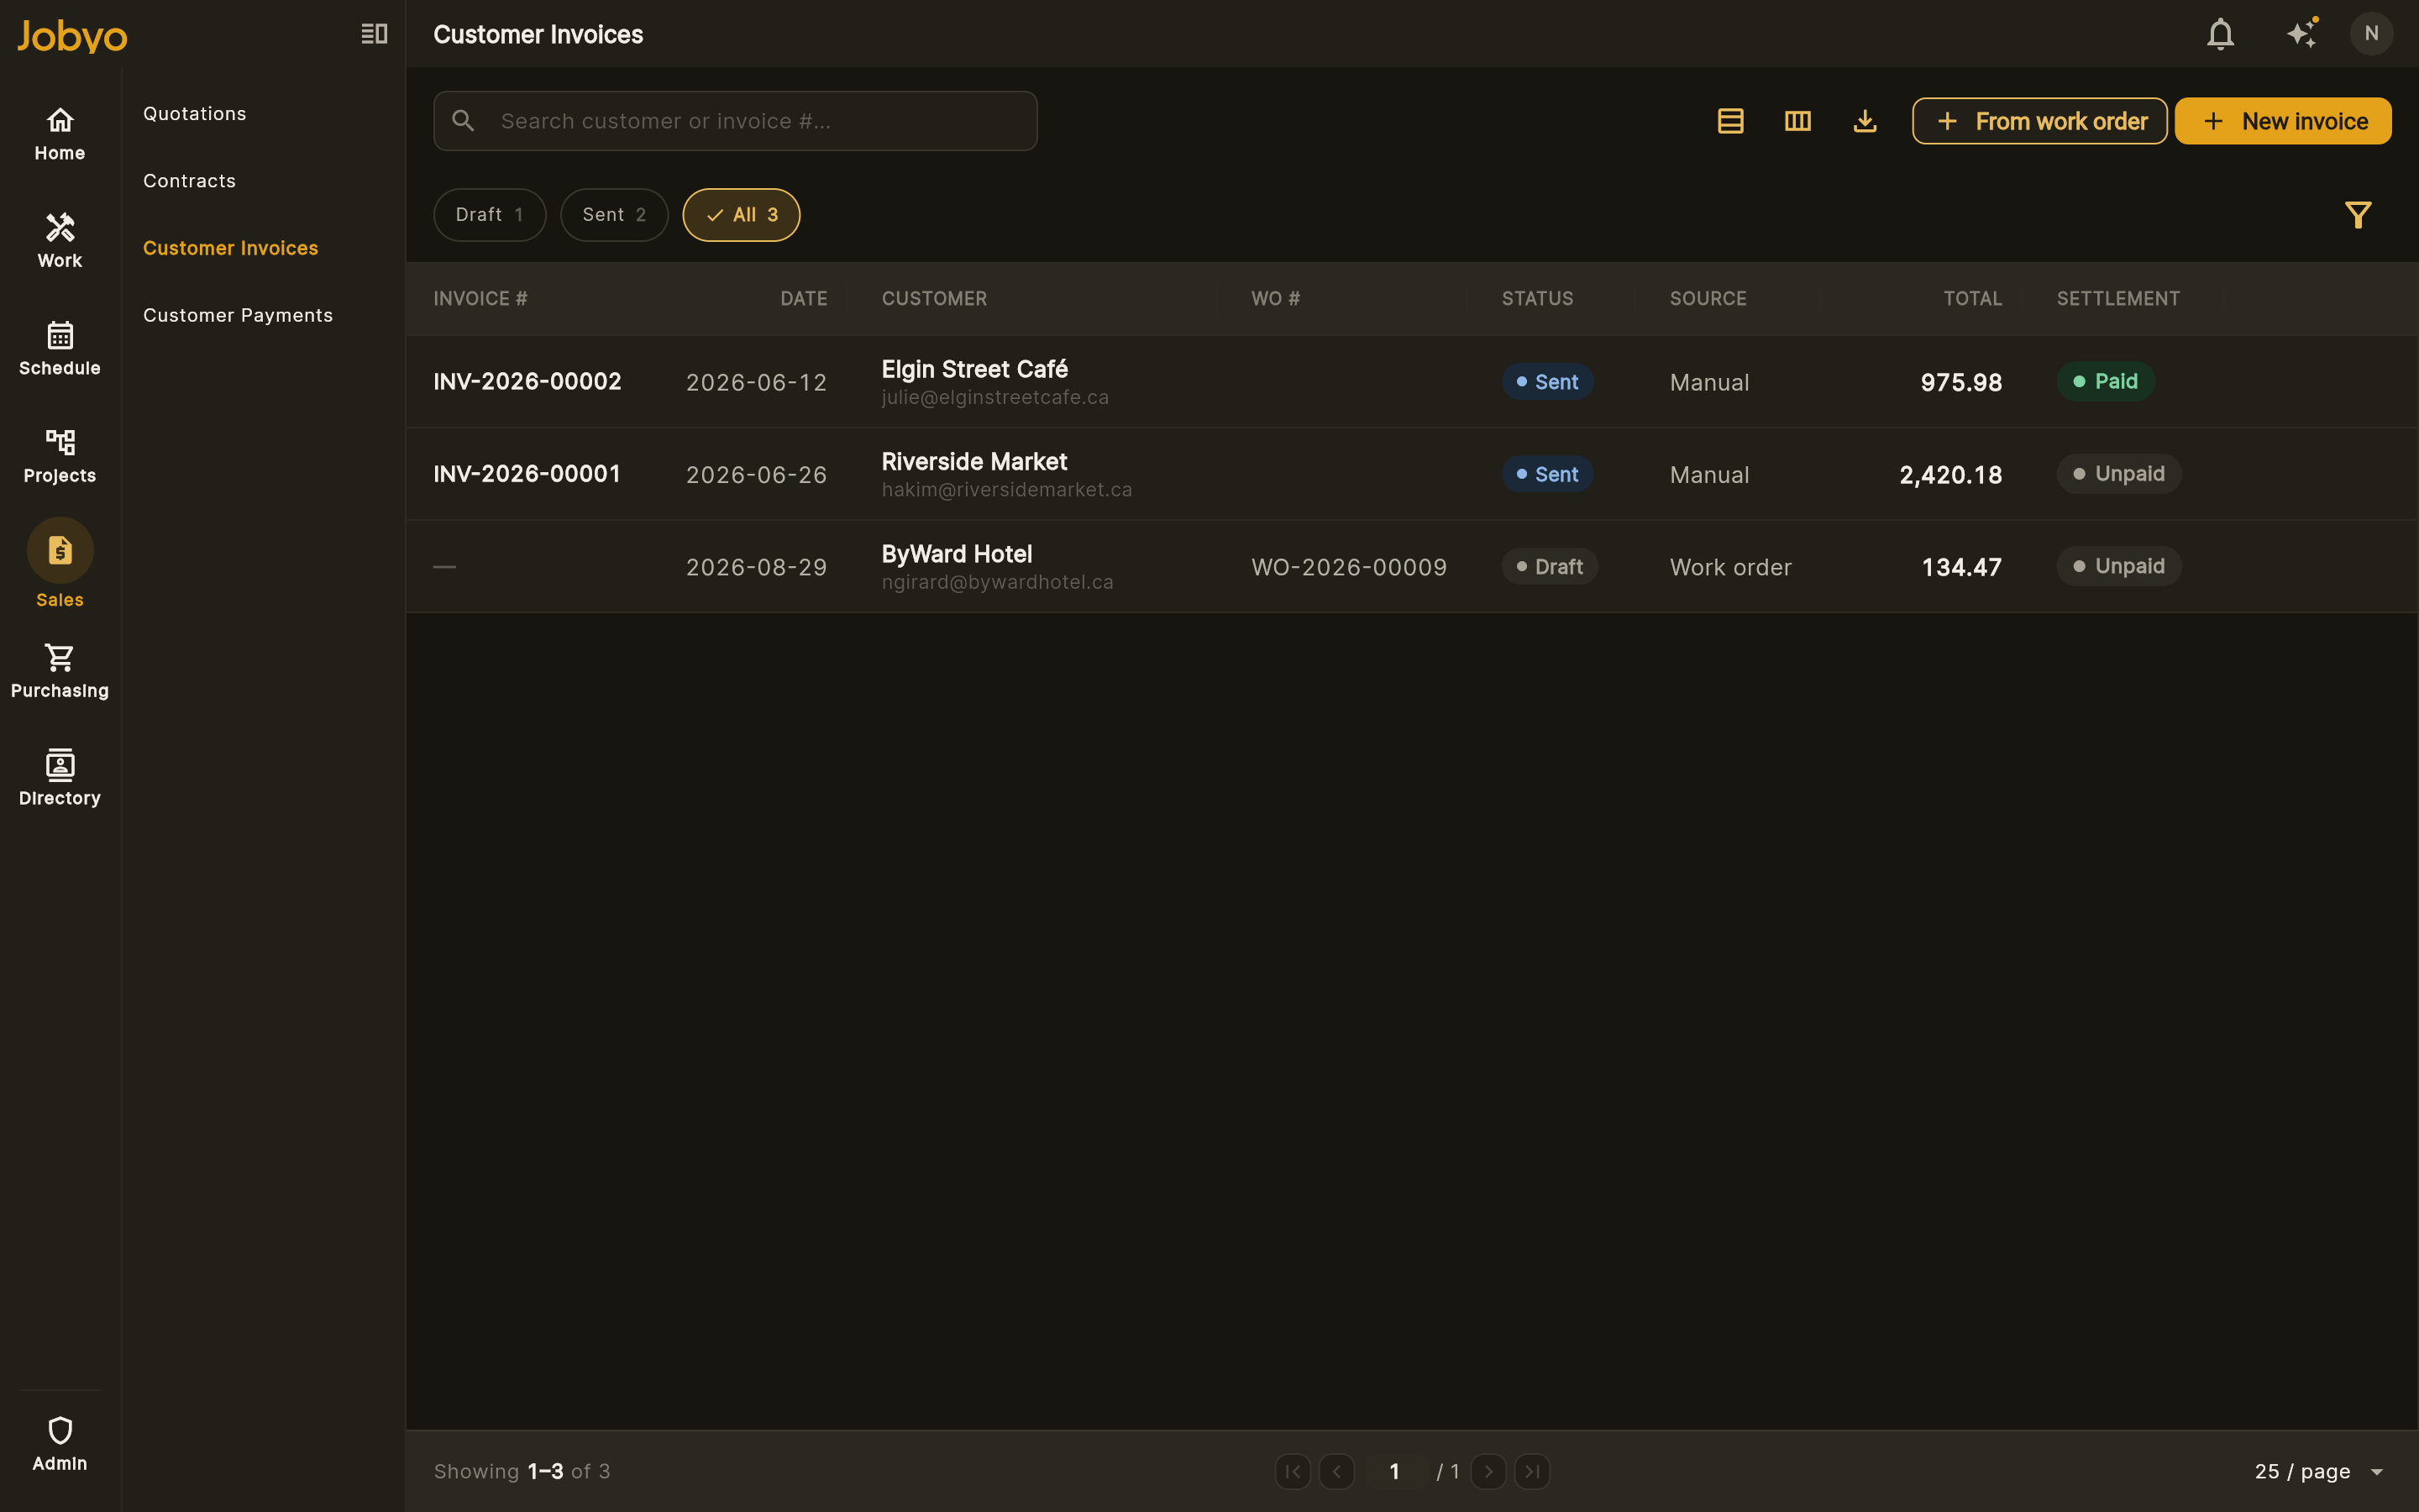Click the New invoice button
Viewport: 2419px width, 1512px height.
pos(2283,121)
